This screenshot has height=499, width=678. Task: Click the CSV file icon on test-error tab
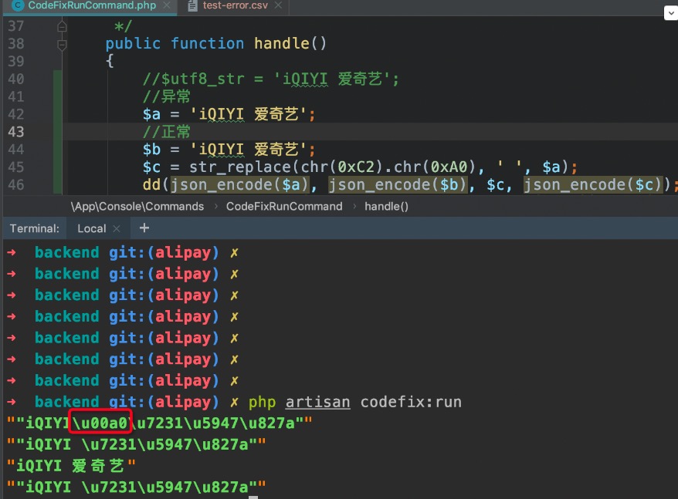pos(192,6)
